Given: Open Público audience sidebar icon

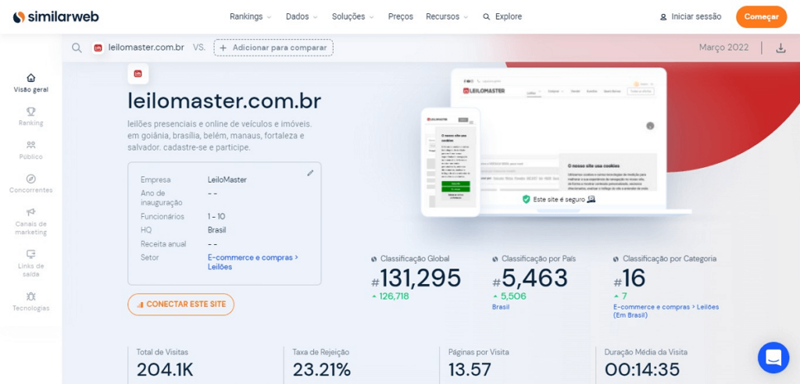Looking at the screenshot, I should click(x=31, y=145).
